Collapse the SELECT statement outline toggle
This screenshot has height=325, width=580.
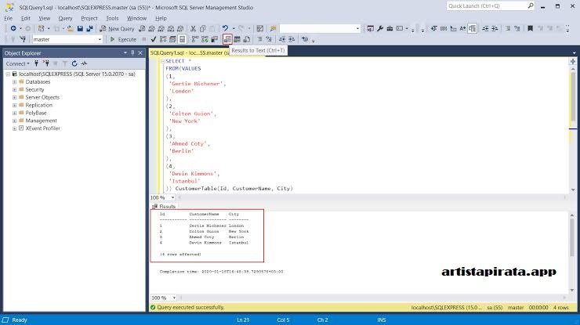pyautogui.click(x=162, y=61)
